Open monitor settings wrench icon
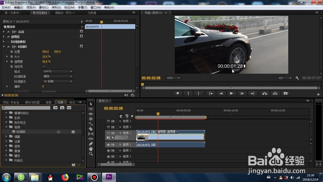This screenshot has height=182, width=323. click(x=297, y=78)
